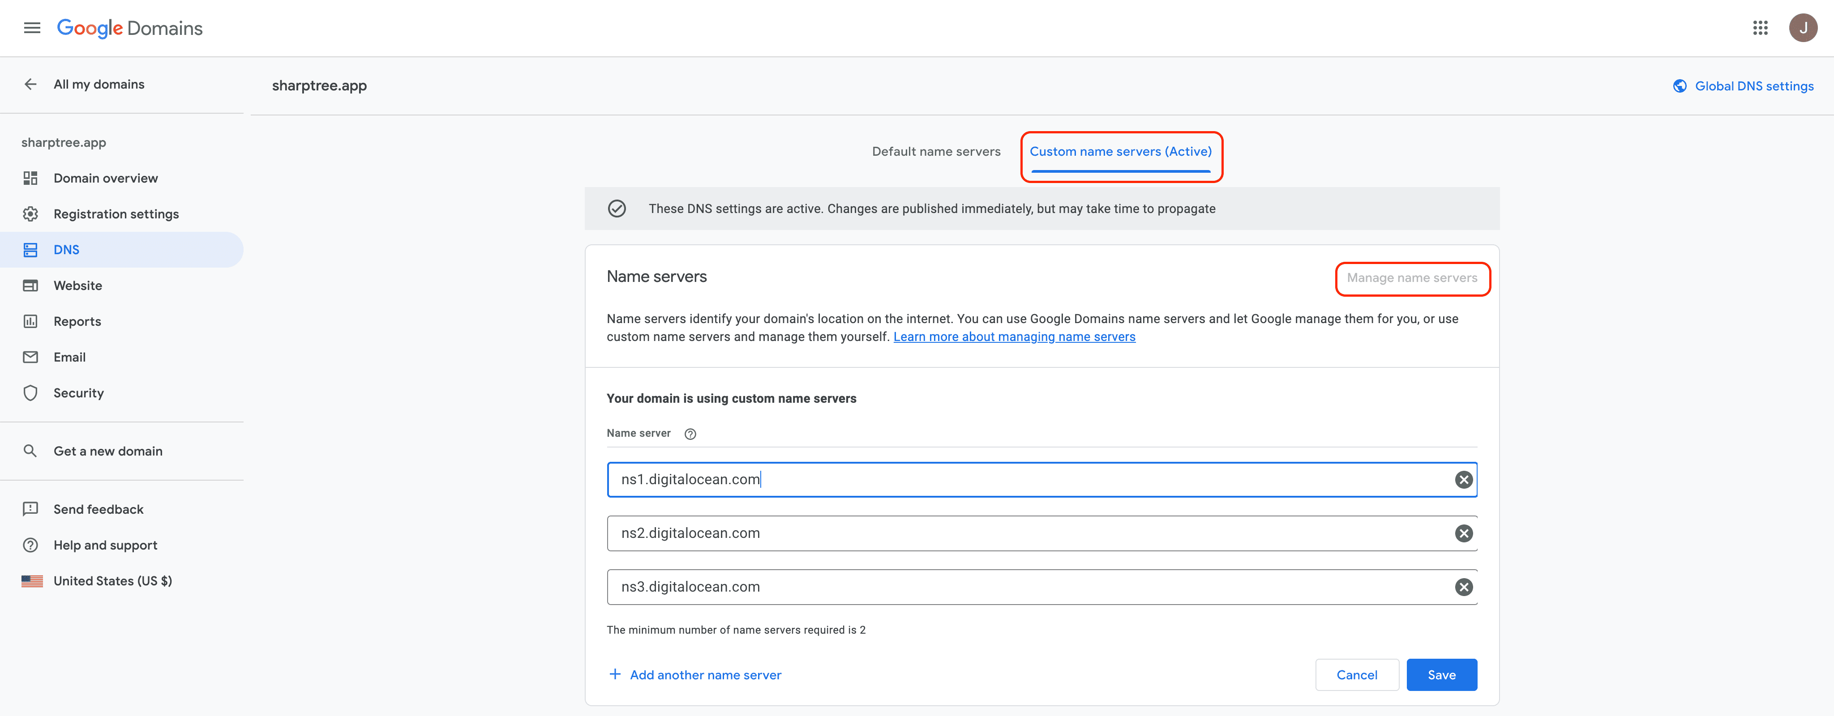Viewport: 1834px width, 716px height.
Task: Click the sharptree.app sidebar label
Action: (x=64, y=142)
